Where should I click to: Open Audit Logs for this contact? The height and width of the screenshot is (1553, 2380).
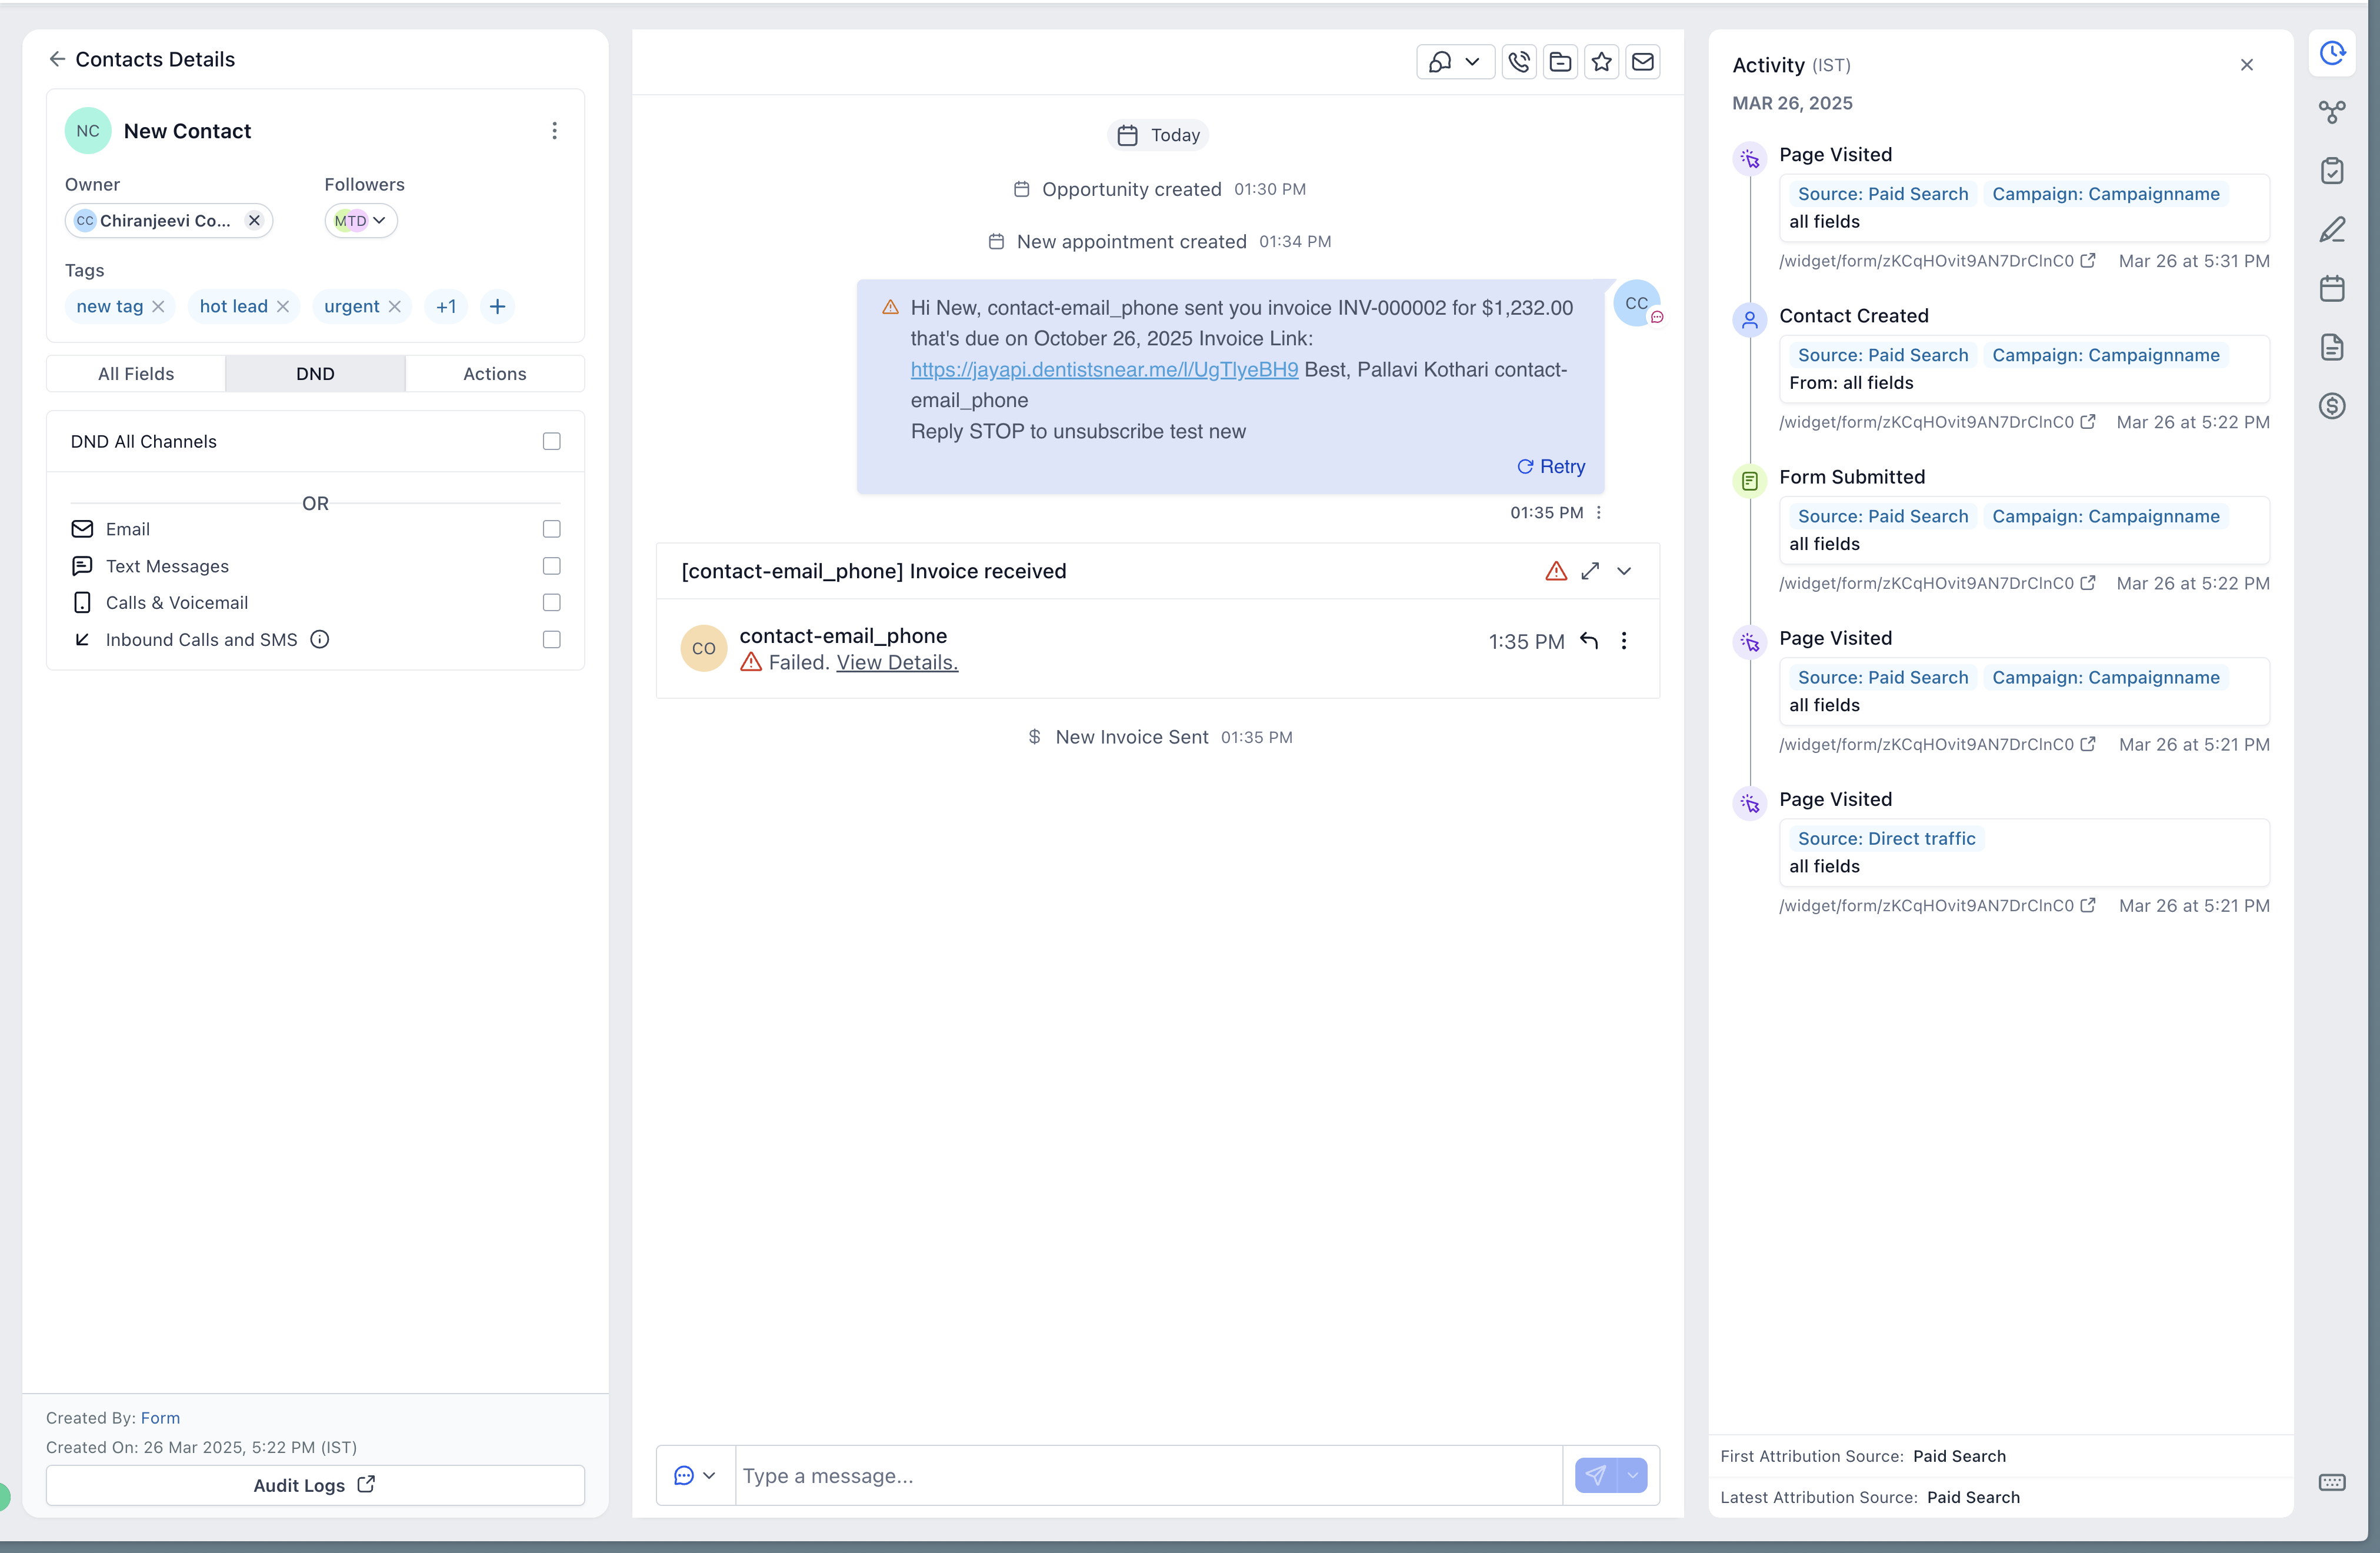314,1485
